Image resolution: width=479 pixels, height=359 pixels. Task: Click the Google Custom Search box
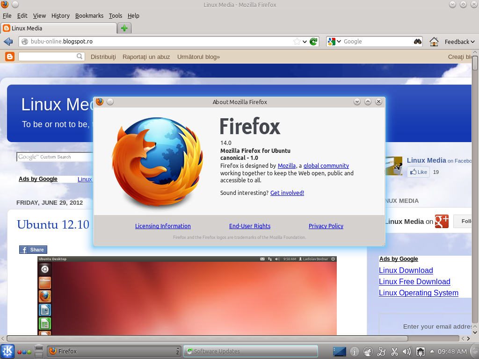(55, 157)
